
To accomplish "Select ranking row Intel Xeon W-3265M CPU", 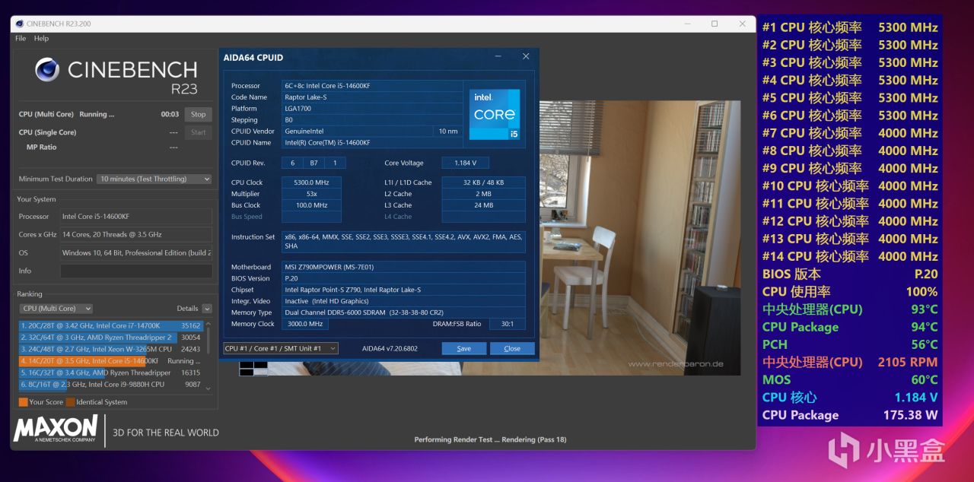I will click(110, 349).
